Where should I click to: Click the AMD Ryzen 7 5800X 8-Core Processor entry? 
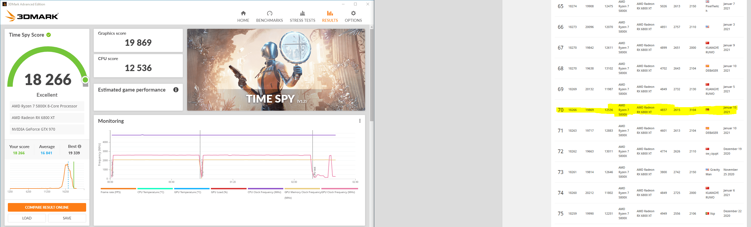pyautogui.click(x=47, y=106)
